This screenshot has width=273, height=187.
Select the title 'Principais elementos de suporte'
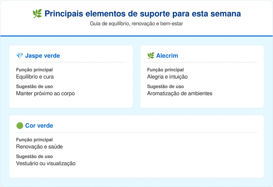coord(143,14)
